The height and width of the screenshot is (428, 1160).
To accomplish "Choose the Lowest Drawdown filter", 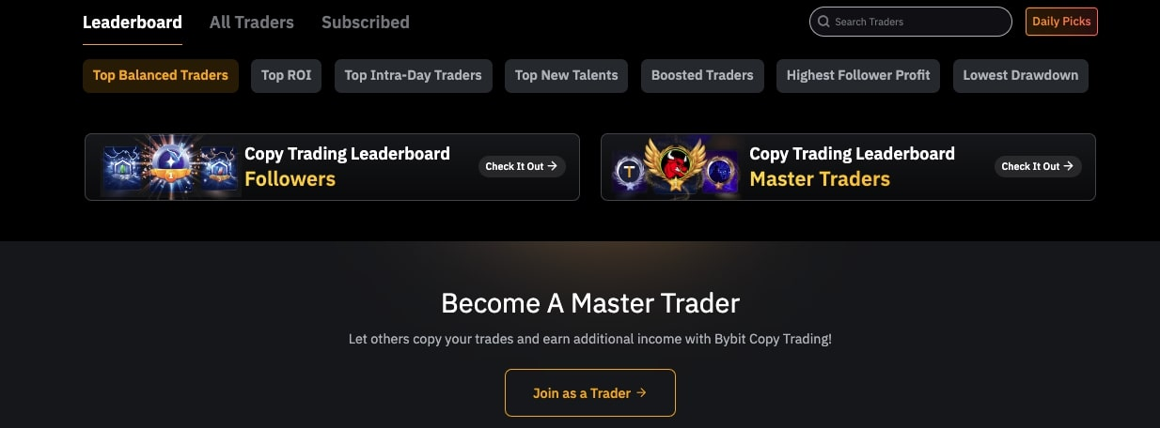I will point(1020,75).
